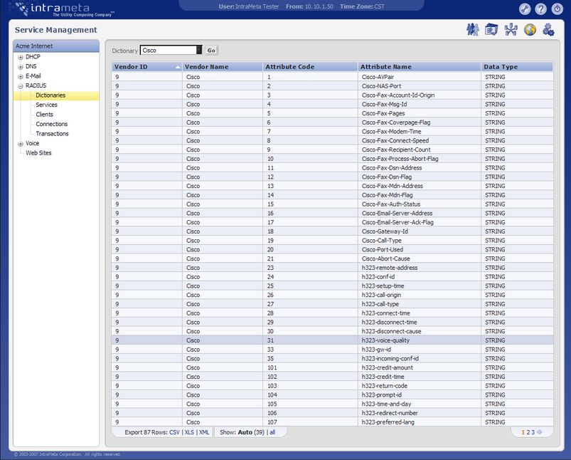
Task: Select Services under RADIUS
Action: [x=46, y=105]
